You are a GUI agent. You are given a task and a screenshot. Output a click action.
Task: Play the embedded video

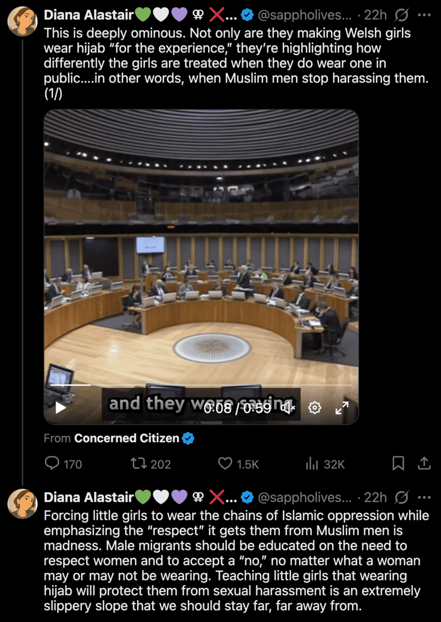tap(61, 408)
